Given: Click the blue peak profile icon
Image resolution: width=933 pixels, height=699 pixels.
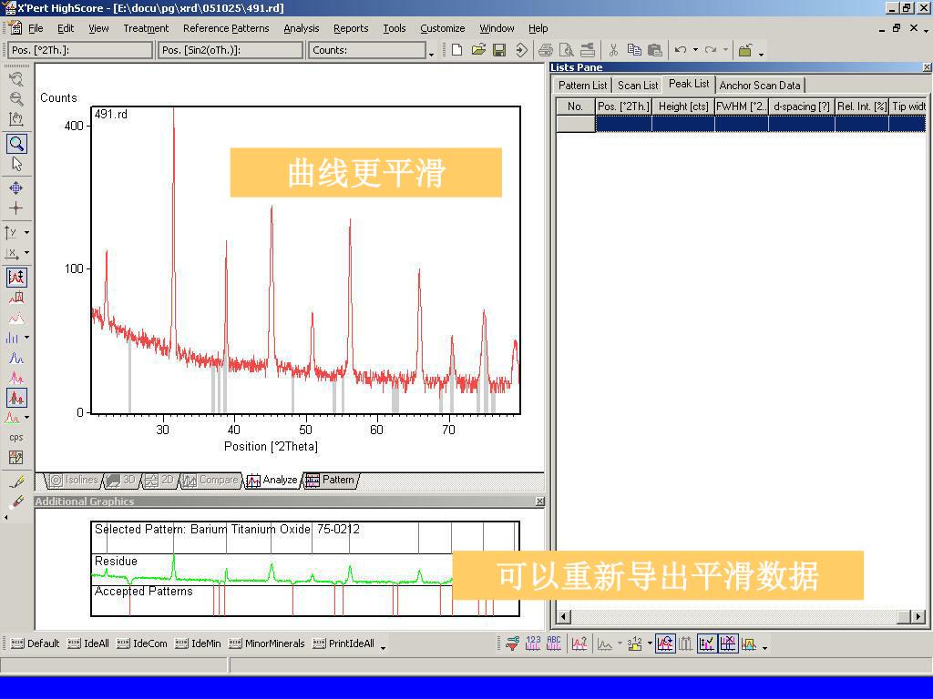Looking at the screenshot, I should [x=16, y=358].
